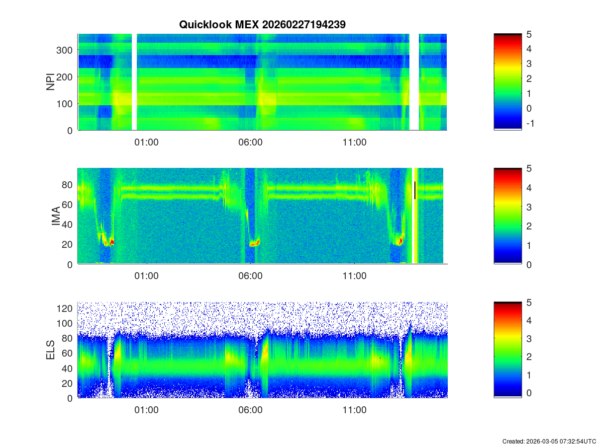
Task: Click the ELS panel colorbar
Action: point(507,350)
